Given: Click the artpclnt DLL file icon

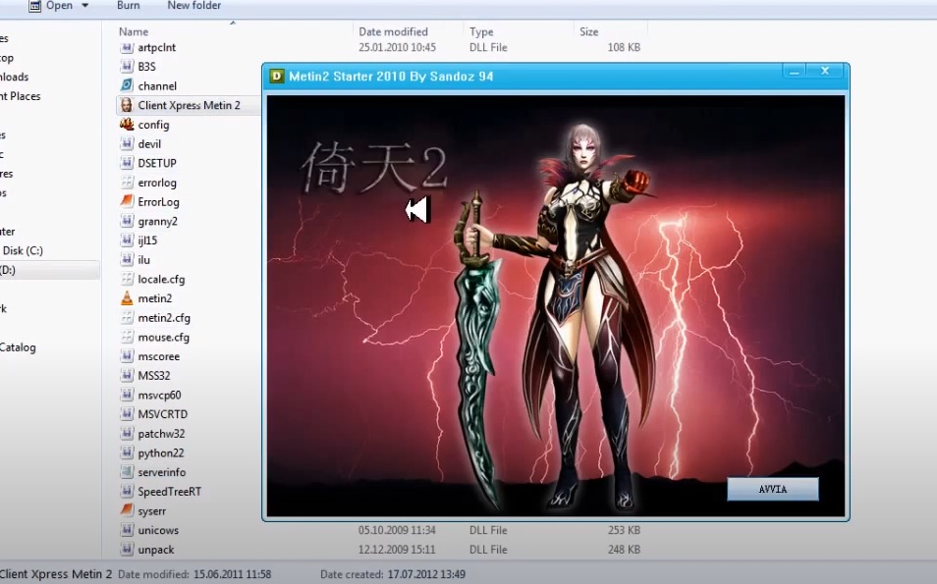Looking at the screenshot, I should 127,48.
